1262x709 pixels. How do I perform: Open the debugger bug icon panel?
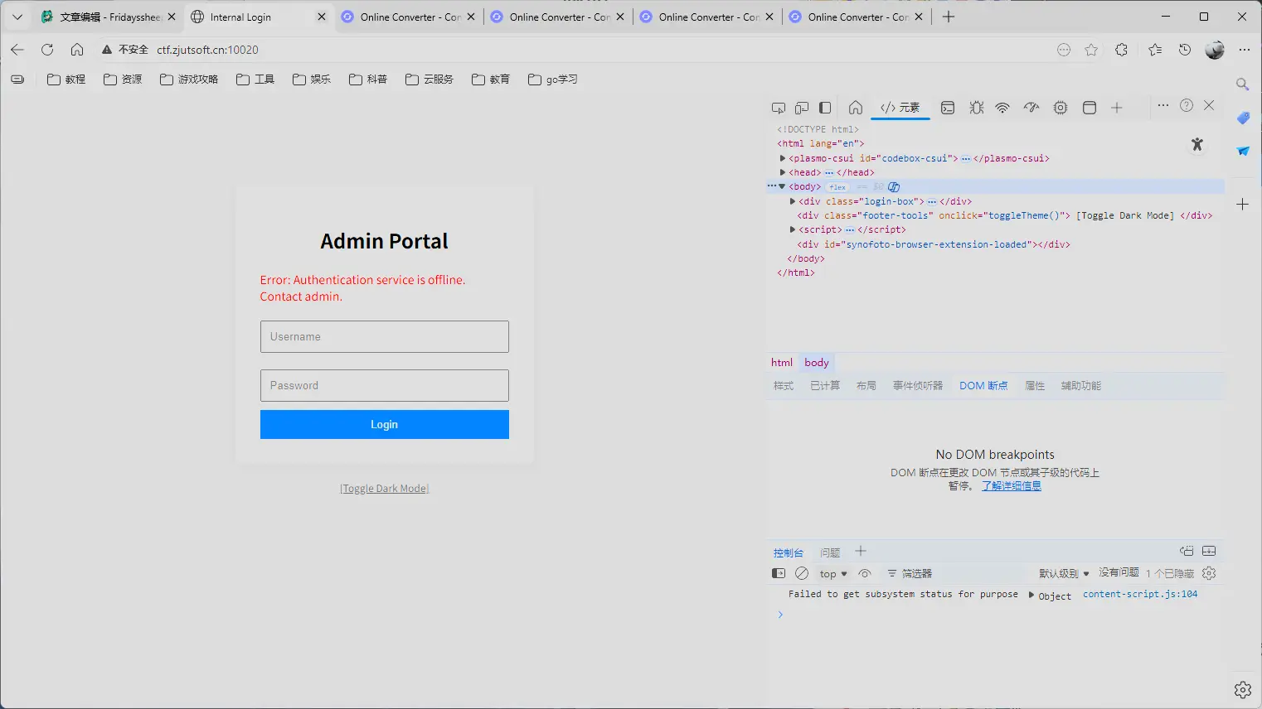tap(976, 107)
